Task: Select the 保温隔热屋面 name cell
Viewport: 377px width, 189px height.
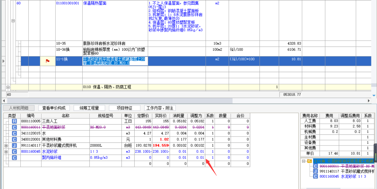Action: click(115, 20)
